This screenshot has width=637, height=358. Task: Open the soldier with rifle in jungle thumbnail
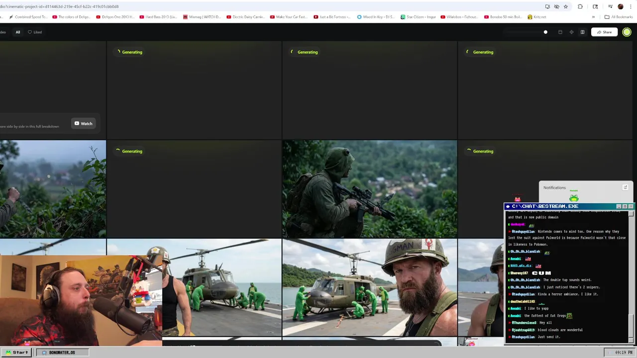click(369, 189)
